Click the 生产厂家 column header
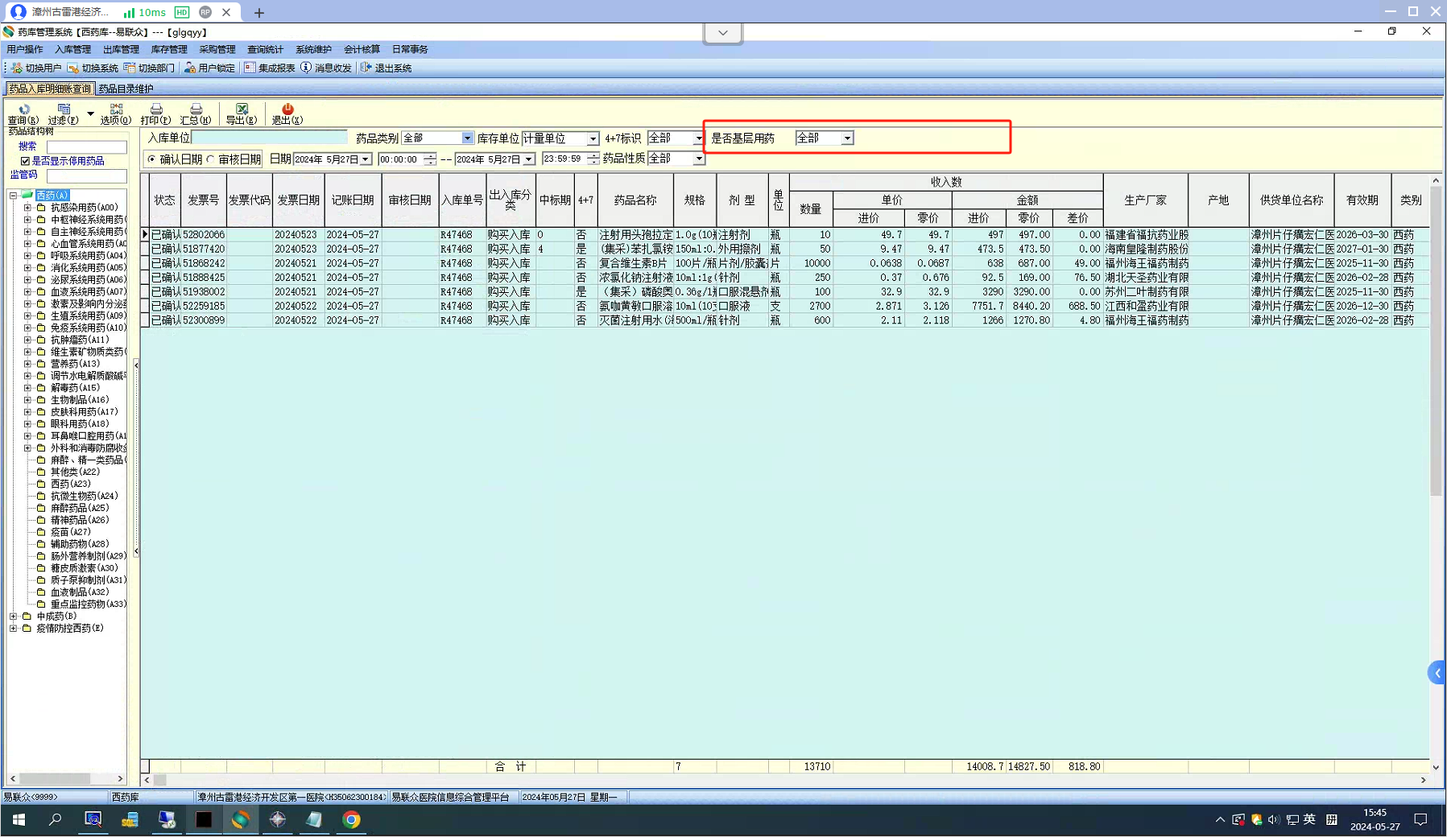 1146,200
